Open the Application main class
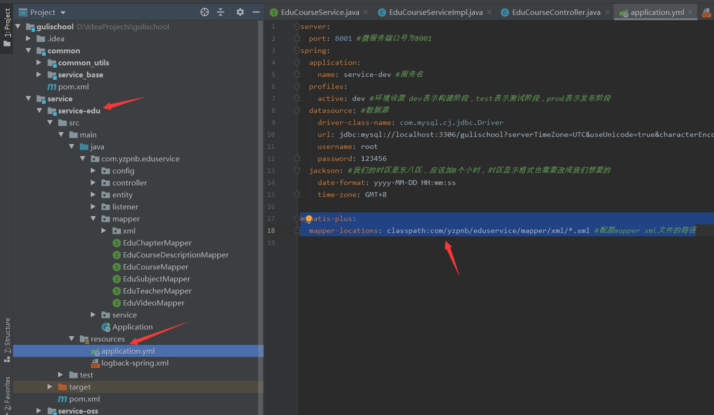The height and width of the screenshot is (415, 714). [127, 327]
